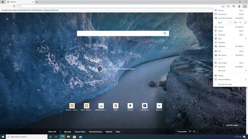Select the New tab browser tab

click(x=20, y=2)
